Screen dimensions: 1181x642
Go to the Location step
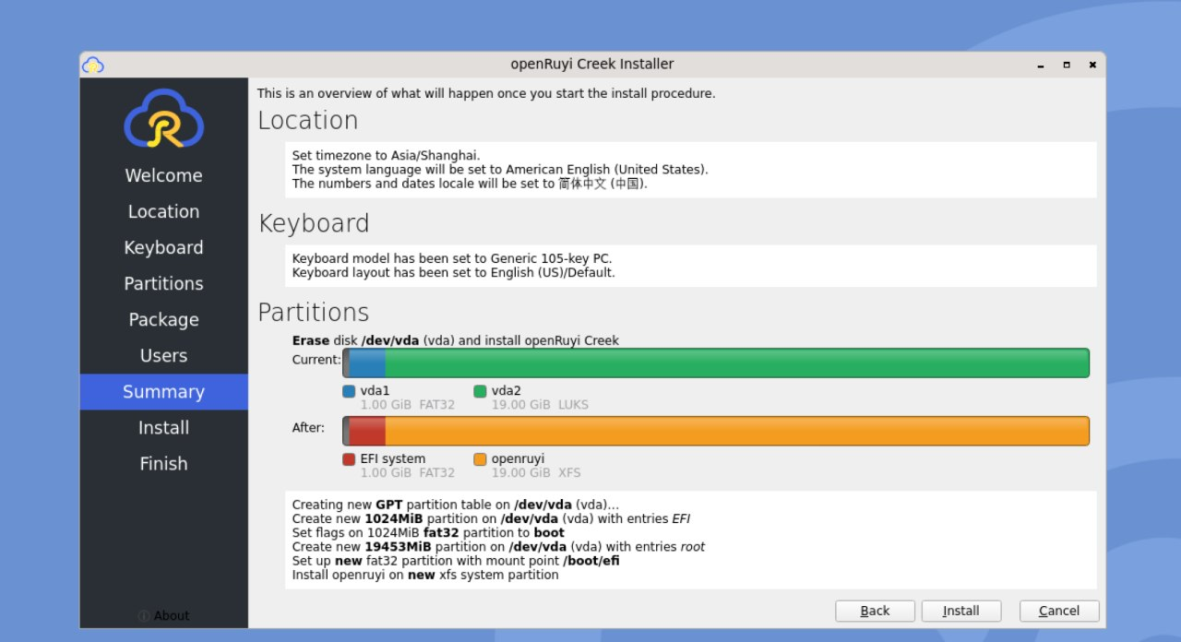pyautogui.click(x=163, y=211)
